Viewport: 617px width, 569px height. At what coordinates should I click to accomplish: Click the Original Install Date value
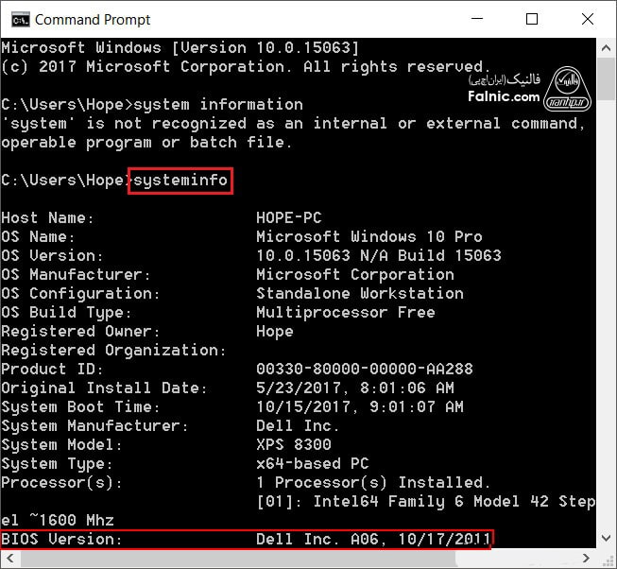tap(355, 388)
